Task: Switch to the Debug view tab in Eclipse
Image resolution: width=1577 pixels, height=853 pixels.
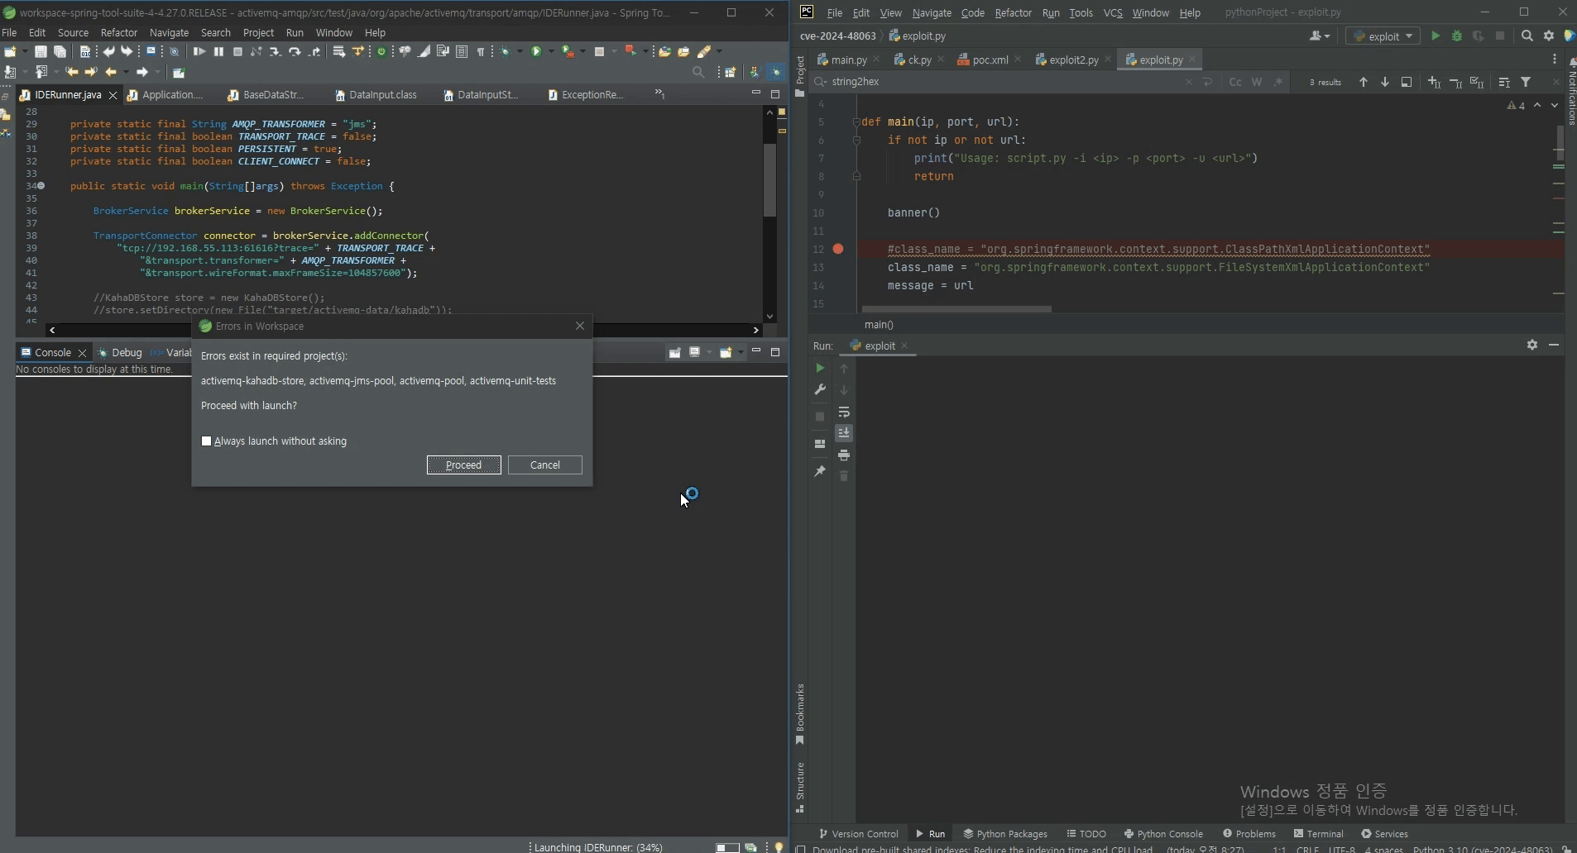Action: [120, 352]
